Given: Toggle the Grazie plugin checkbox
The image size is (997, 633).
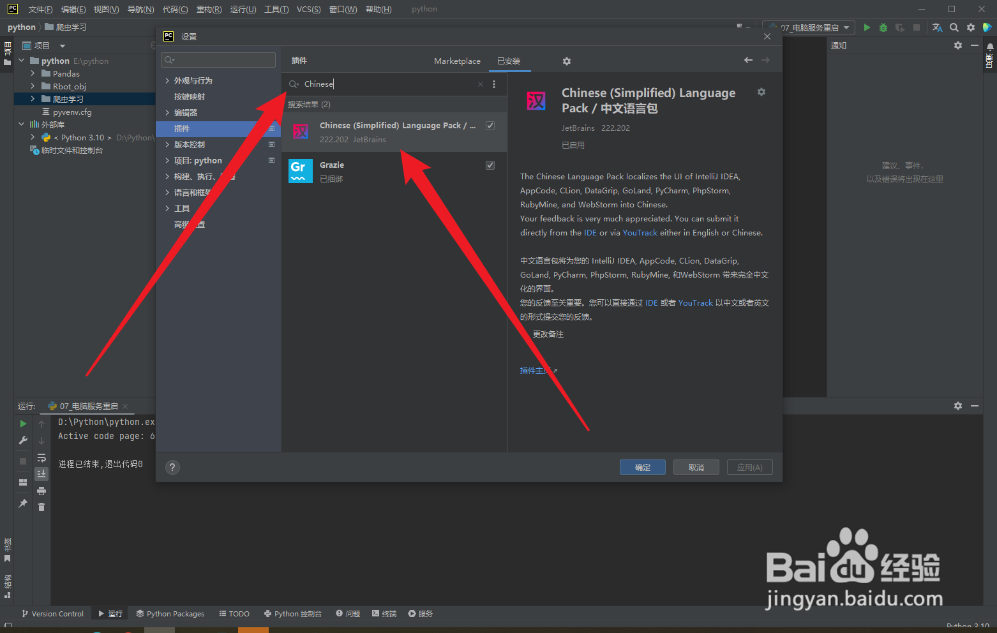Looking at the screenshot, I should (490, 165).
